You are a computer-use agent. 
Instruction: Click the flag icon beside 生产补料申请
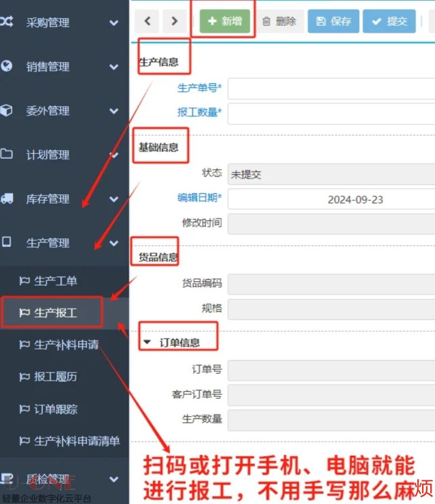coord(25,345)
